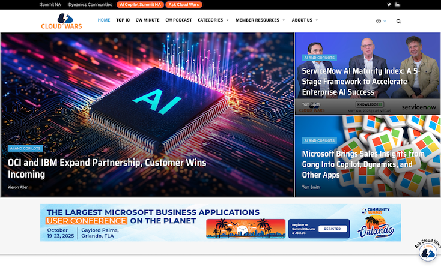This screenshot has height=267, width=441.
Task: Visit the Summit NA link
Action: (x=50, y=4)
